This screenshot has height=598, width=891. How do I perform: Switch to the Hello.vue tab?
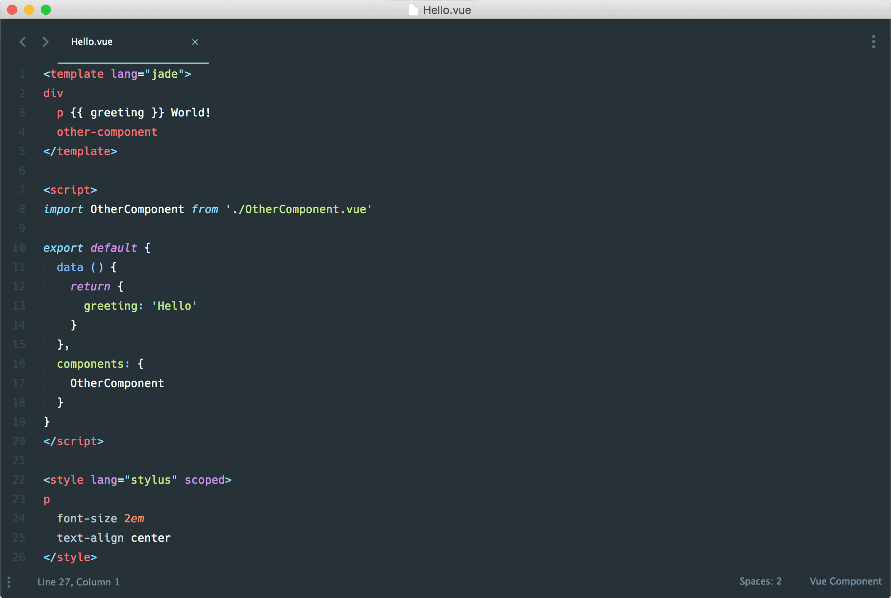pos(92,42)
